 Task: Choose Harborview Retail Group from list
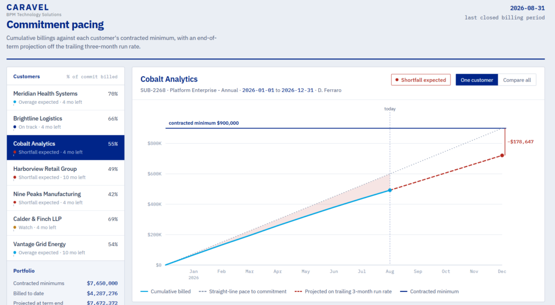click(66, 173)
